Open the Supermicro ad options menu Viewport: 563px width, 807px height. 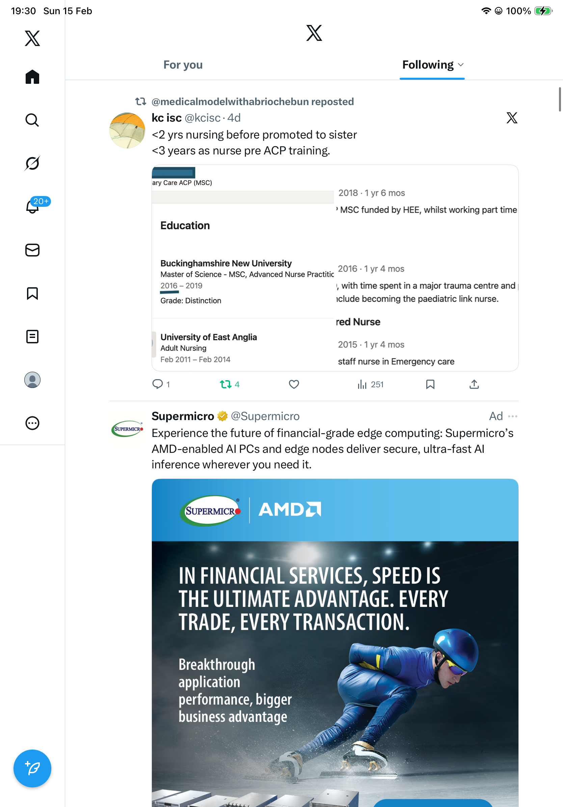pyautogui.click(x=512, y=416)
